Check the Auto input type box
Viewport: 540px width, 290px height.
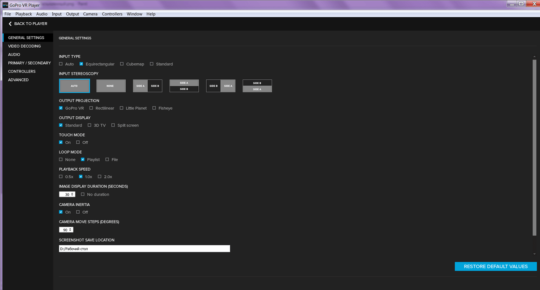[x=61, y=64]
